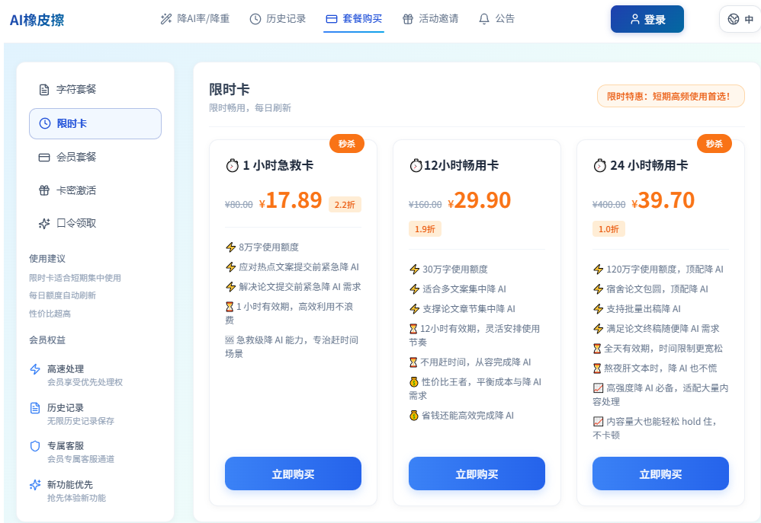
Task: Buy the 1 小时急救卡 with 立即购买
Action: coord(293,474)
